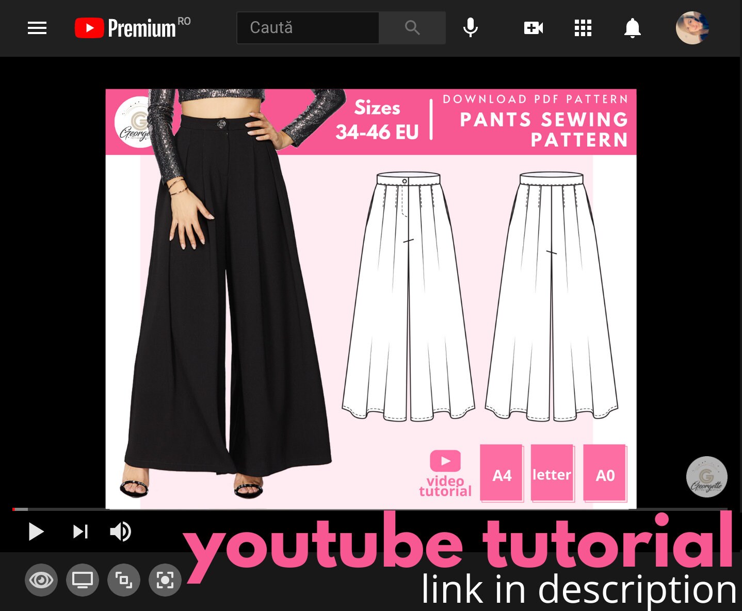Start voice search with microphone
This screenshot has height=611, width=742.
[470, 28]
